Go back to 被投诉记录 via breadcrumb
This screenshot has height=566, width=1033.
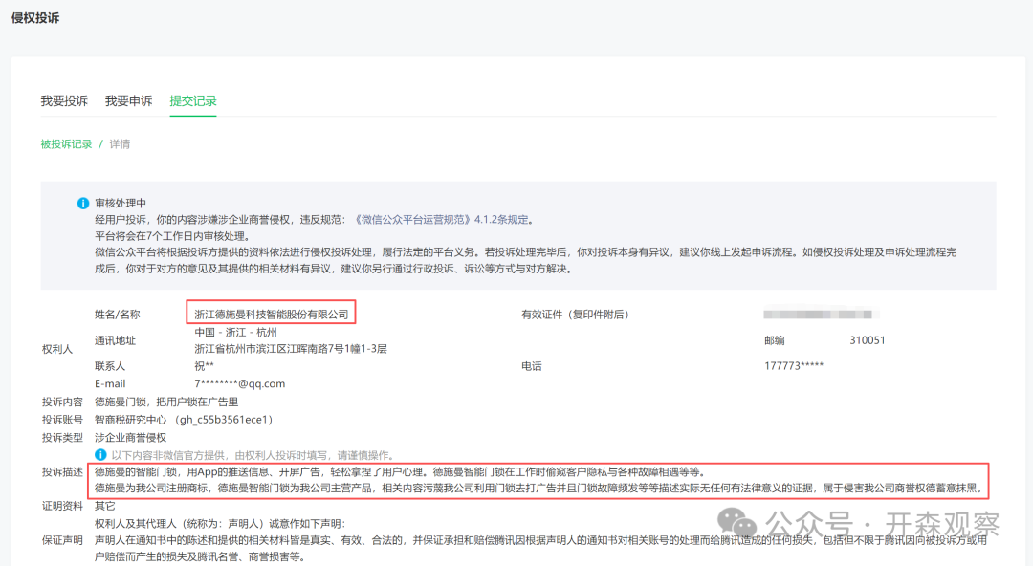pyautogui.click(x=67, y=144)
